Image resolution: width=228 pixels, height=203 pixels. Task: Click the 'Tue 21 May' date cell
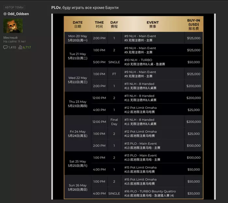click(x=78, y=56)
